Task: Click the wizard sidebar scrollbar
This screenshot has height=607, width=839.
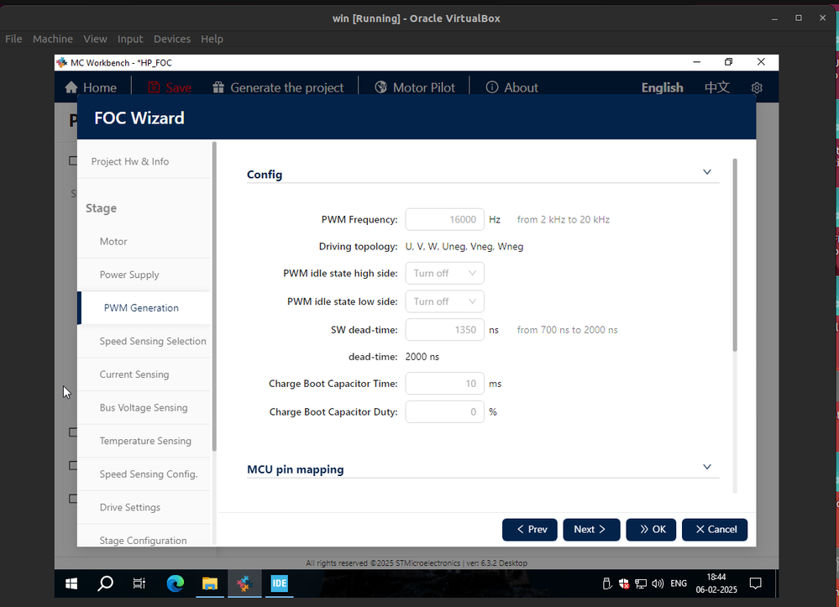Action: pos(214,297)
